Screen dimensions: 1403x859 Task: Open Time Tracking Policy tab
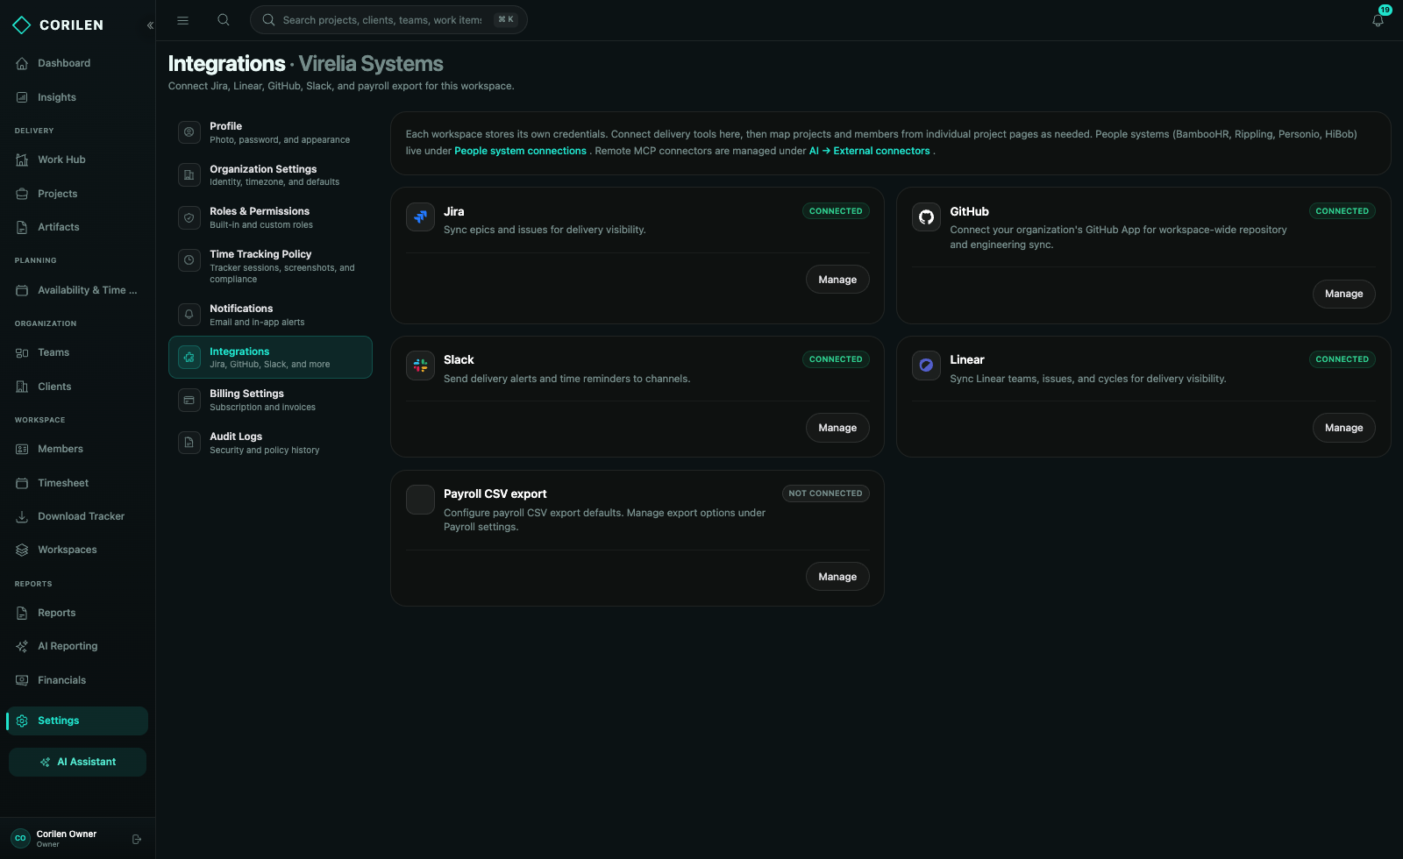270,266
